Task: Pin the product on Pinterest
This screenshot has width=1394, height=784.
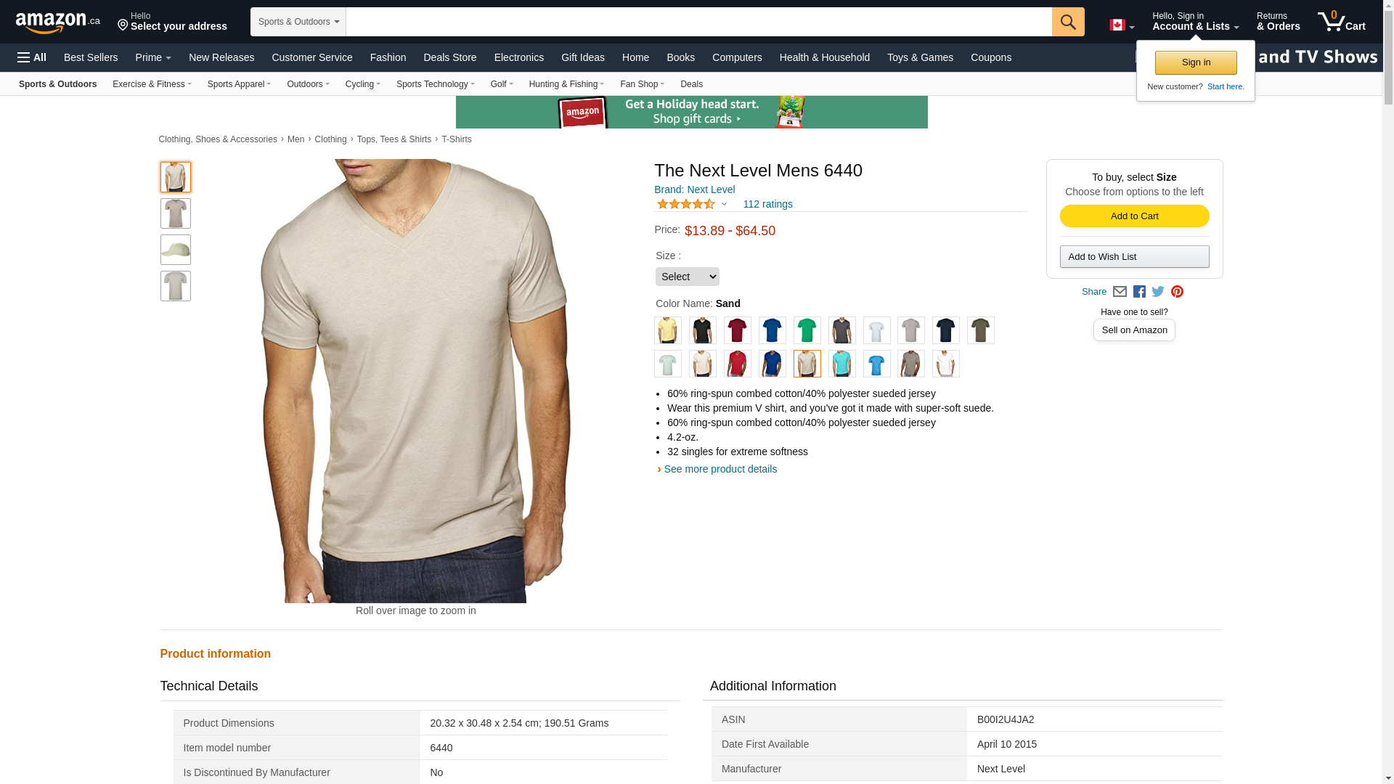Action: pos(1177,292)
